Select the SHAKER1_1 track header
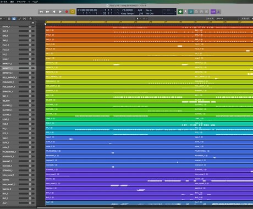Screen dimensions: 253x209 (18, 91)
